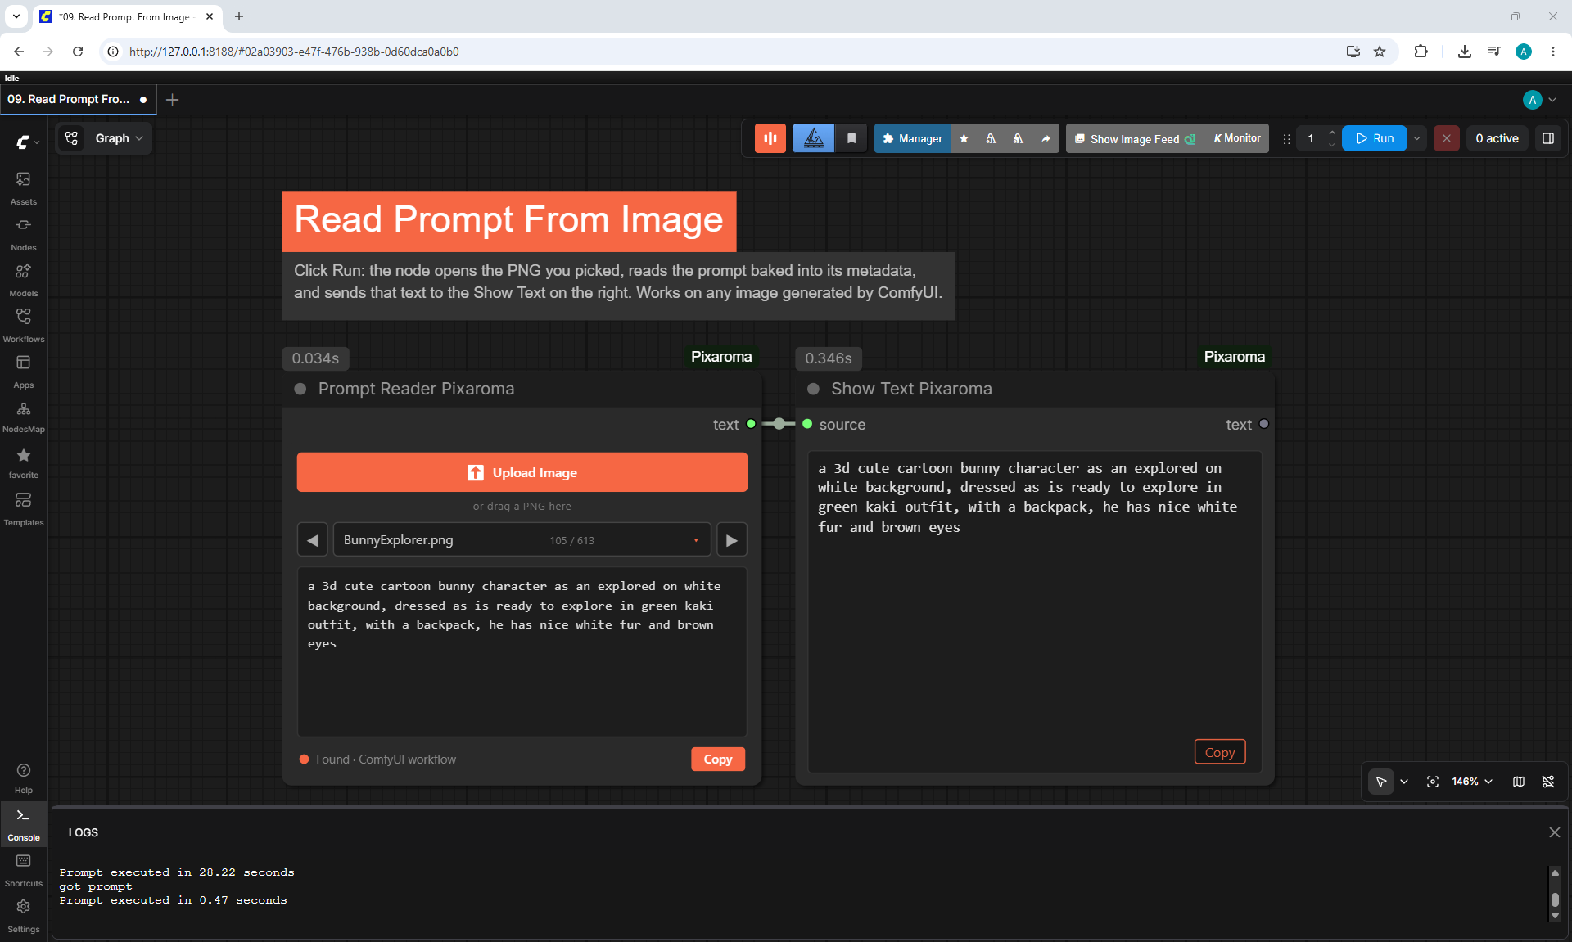Open the Help menu in sidebar

(23, 778)
